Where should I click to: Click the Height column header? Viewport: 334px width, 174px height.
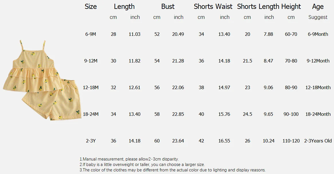click(x=291, y=7)
